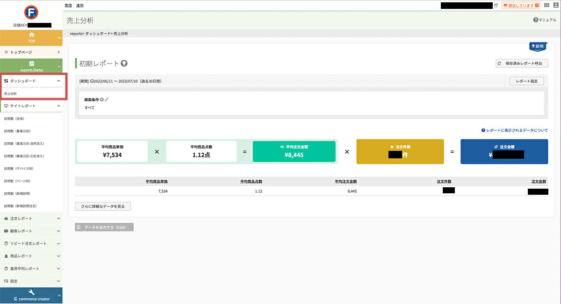Collapse the サイトレポート section
561x304 pixels.
pyautogui.click(x=58, y=106)
